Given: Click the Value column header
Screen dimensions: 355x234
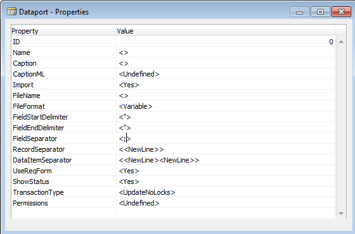Looking at the screenshot, I should click(x=226, y=31).
